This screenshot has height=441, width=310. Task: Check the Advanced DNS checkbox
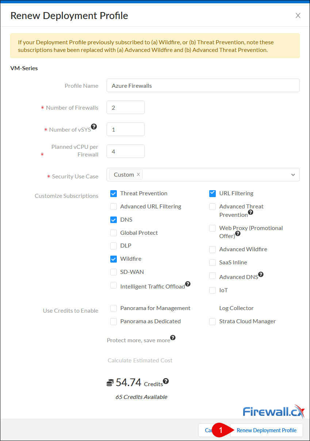pyautogui.click(x=213, y=276)
